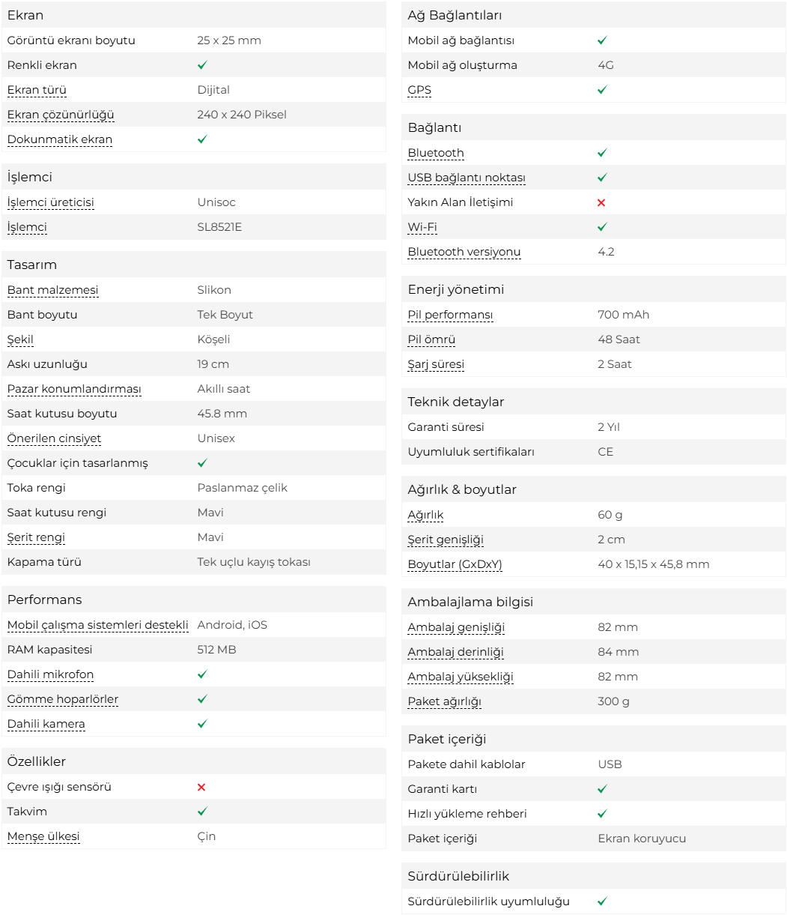The image size is (787, 915).
Task: Click the Ambalaj derinliği underlined term
Action: [455, 652]
